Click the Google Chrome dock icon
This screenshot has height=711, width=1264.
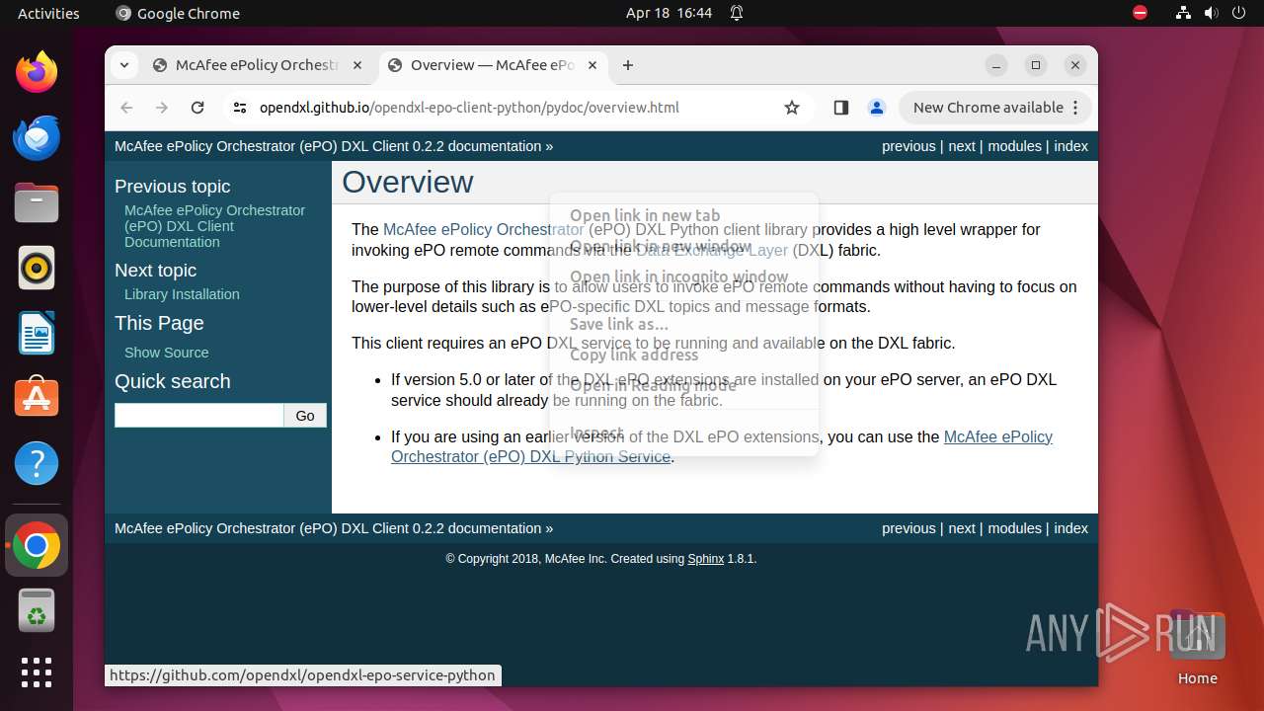click(x=37, y=545)
